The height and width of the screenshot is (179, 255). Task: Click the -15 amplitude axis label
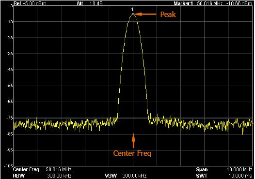pyautogui.click(x=10, y=22)
